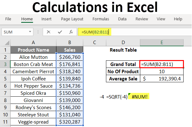Switch to the Insert tab
192x127 pixels.
(46, 19)
